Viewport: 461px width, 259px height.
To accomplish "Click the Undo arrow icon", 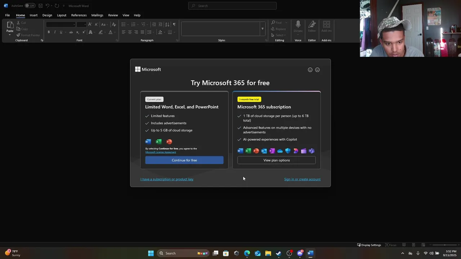I will click(x=47, y=6).
